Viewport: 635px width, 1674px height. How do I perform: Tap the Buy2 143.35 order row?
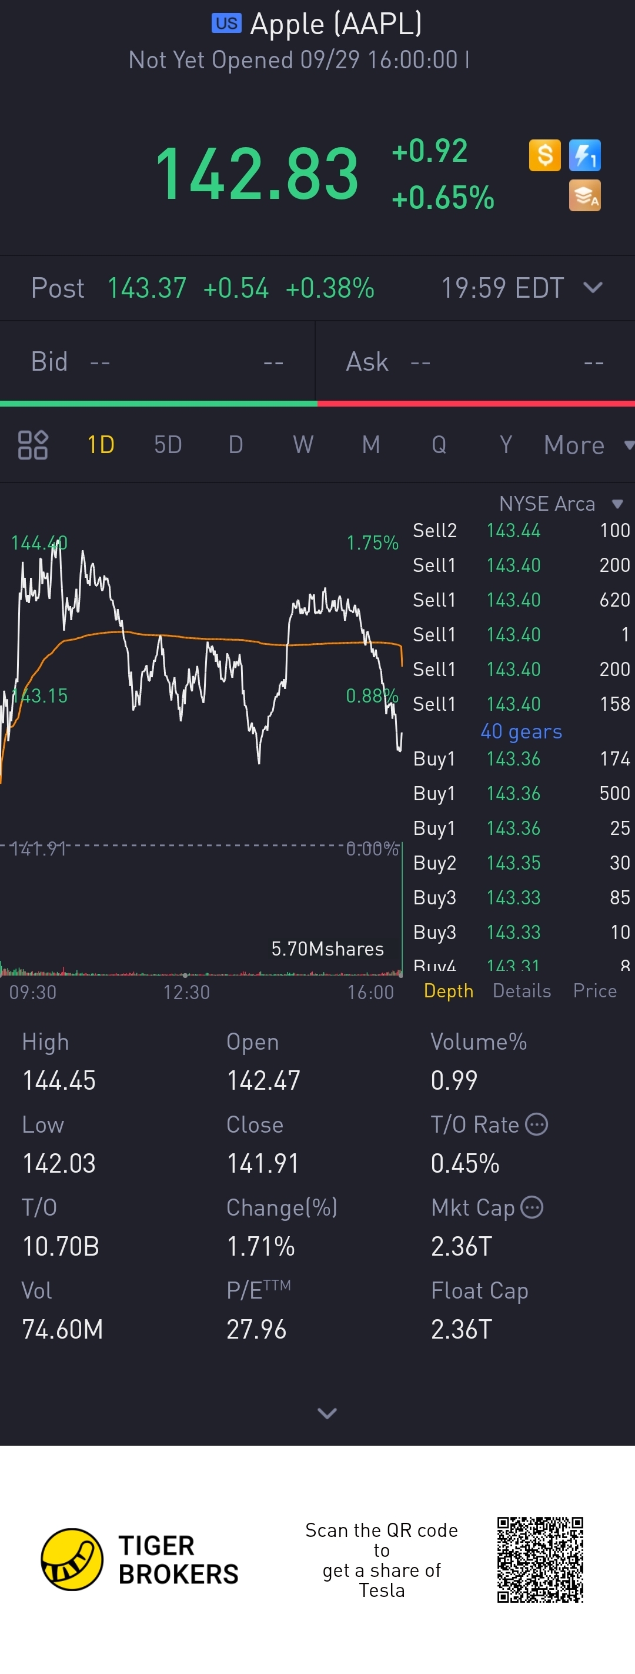coord(522,863)
